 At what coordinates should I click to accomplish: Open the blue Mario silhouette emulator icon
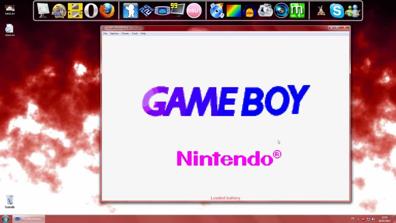[x=130, y=11]
